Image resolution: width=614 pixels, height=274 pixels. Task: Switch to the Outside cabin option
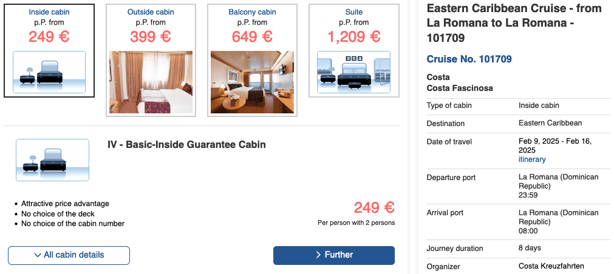click(x=151, y=12)
